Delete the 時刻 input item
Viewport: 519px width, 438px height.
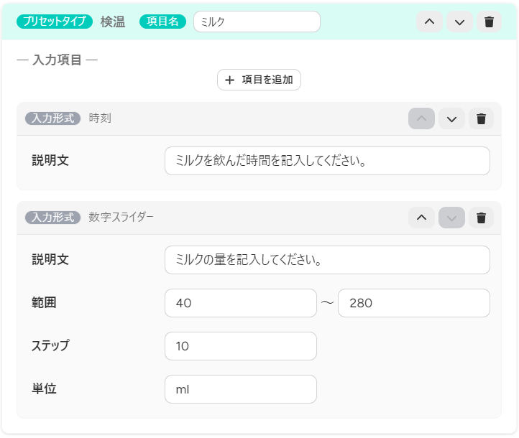(x=482, y=118)
